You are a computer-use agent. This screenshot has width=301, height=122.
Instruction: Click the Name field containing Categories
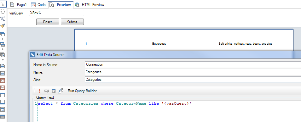click(x=193, y=72)
